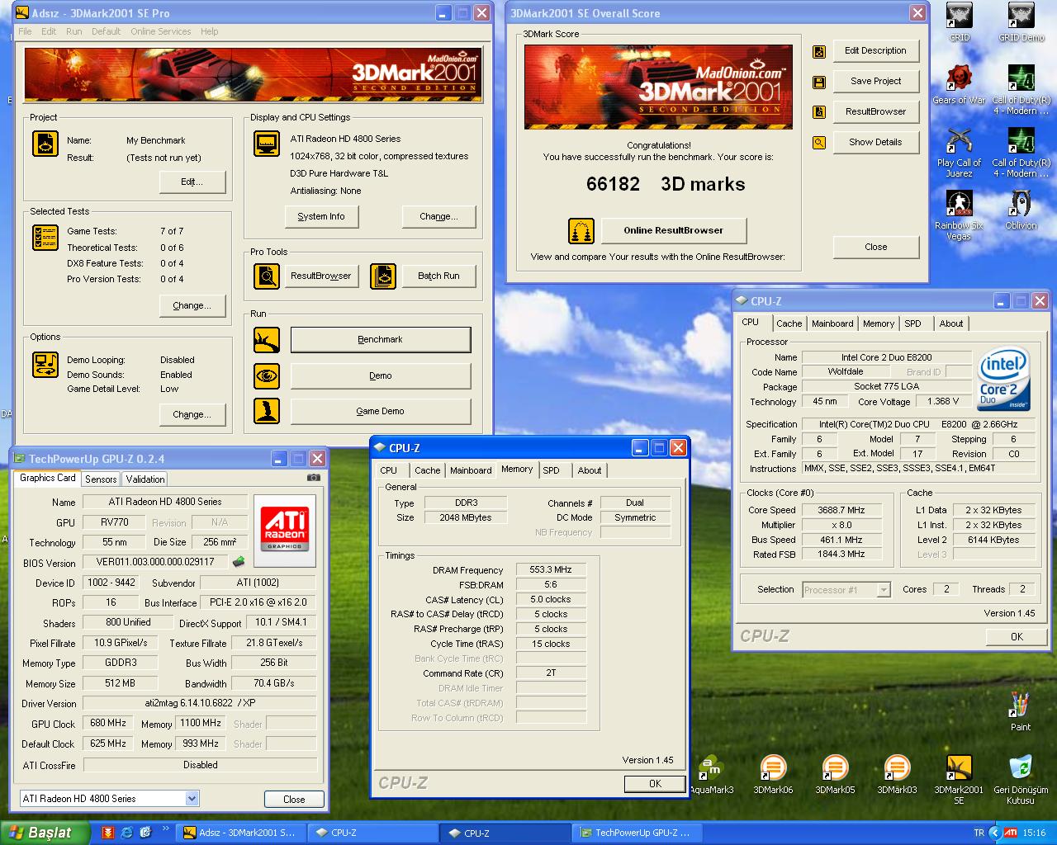The image size is (1057, 845).
Task: Open the AquaMark3 desktop shortcut
Action: pos(711,775)
